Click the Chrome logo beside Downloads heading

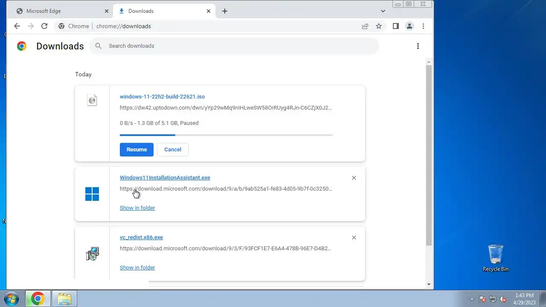point(21,46)
